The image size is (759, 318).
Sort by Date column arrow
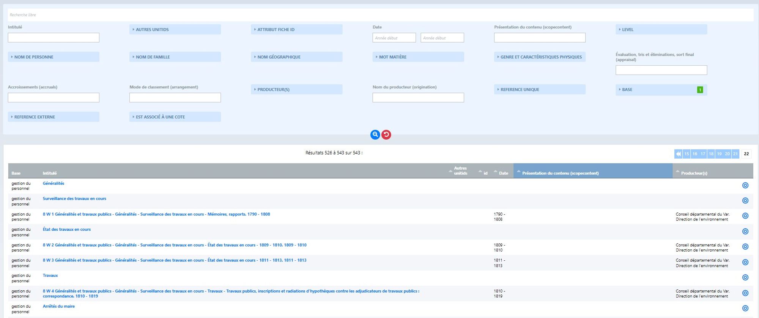tap(496, 172)
